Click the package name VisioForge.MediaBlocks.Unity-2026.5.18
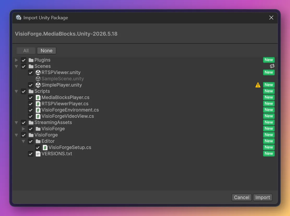This screenshot has width=290, height=216. [x=66, y=34]
